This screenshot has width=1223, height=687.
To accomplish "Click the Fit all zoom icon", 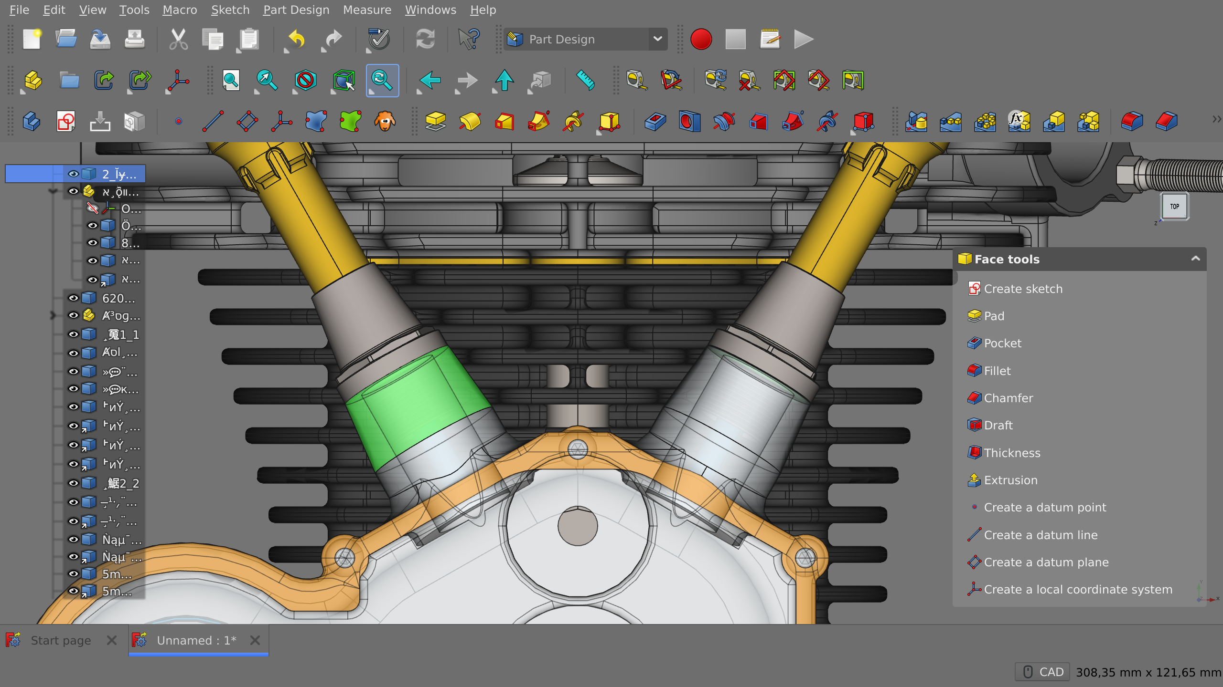I will 231,80.
